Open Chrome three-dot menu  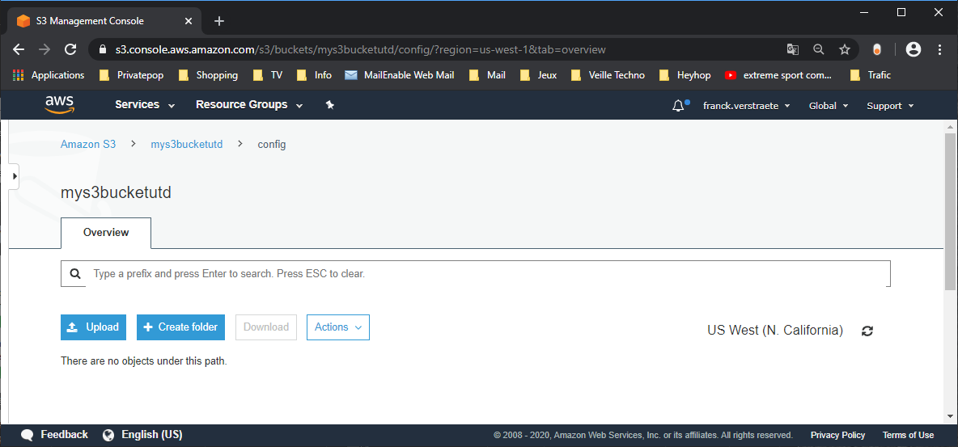(939, 49)
